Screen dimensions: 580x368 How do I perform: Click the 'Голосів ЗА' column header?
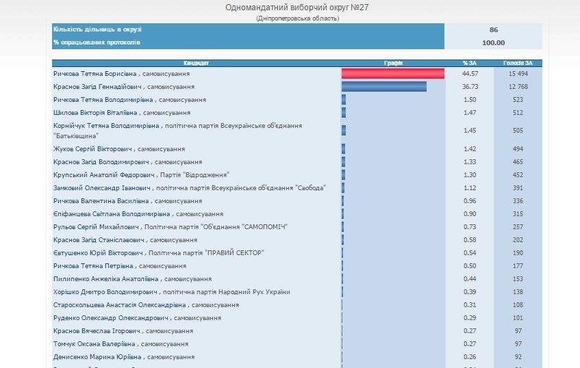(518, 63)
